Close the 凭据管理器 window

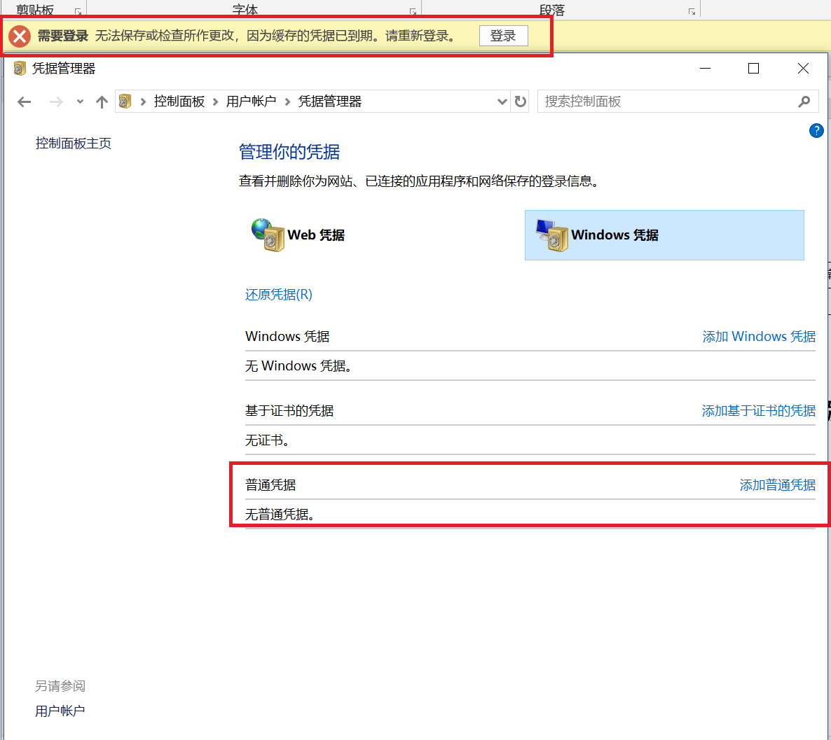[x=803, y=69]
